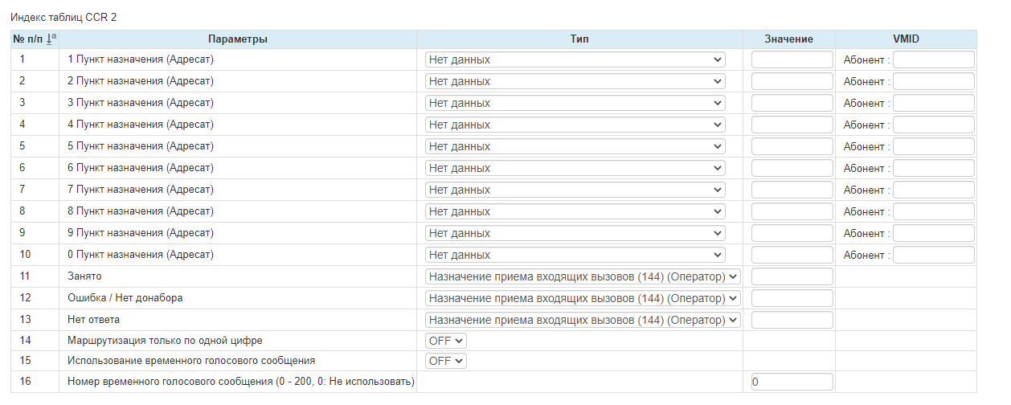Viewport: 1011px width, 405px height.
Task: Toggle Маршрутизация только по одной цифре OFF selector
Action: click(445, 340)
